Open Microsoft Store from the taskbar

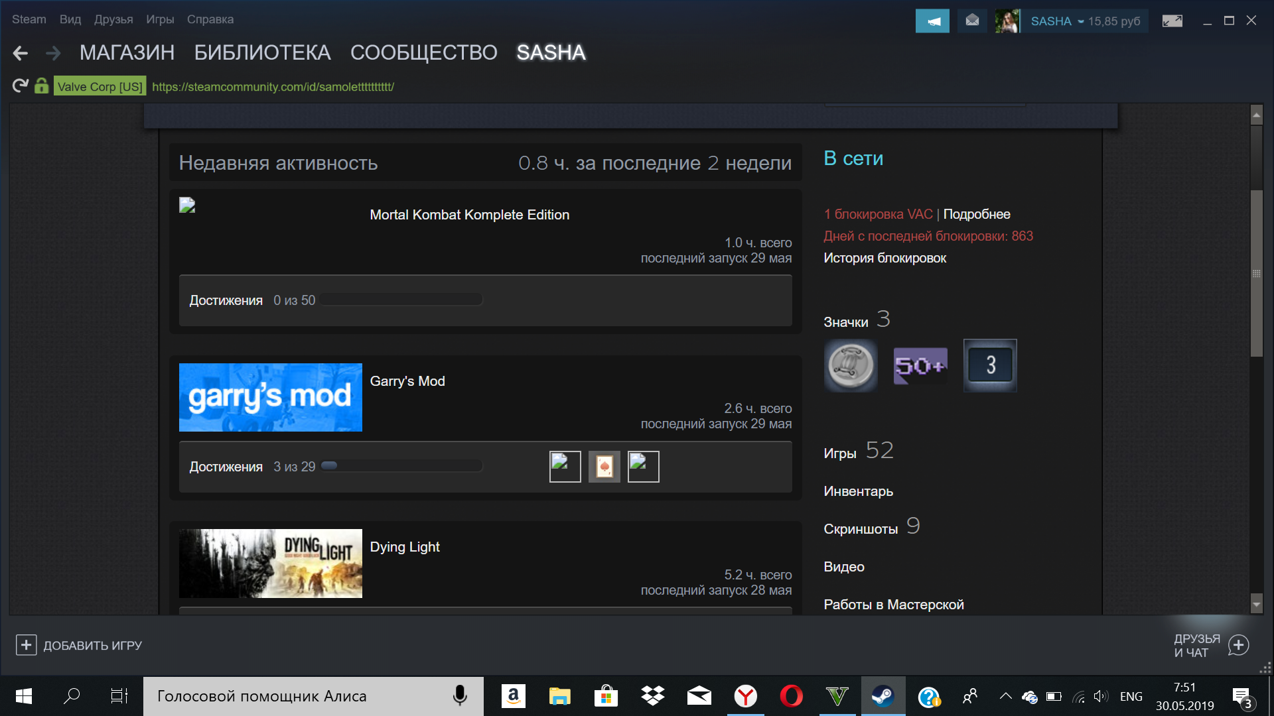606,696
